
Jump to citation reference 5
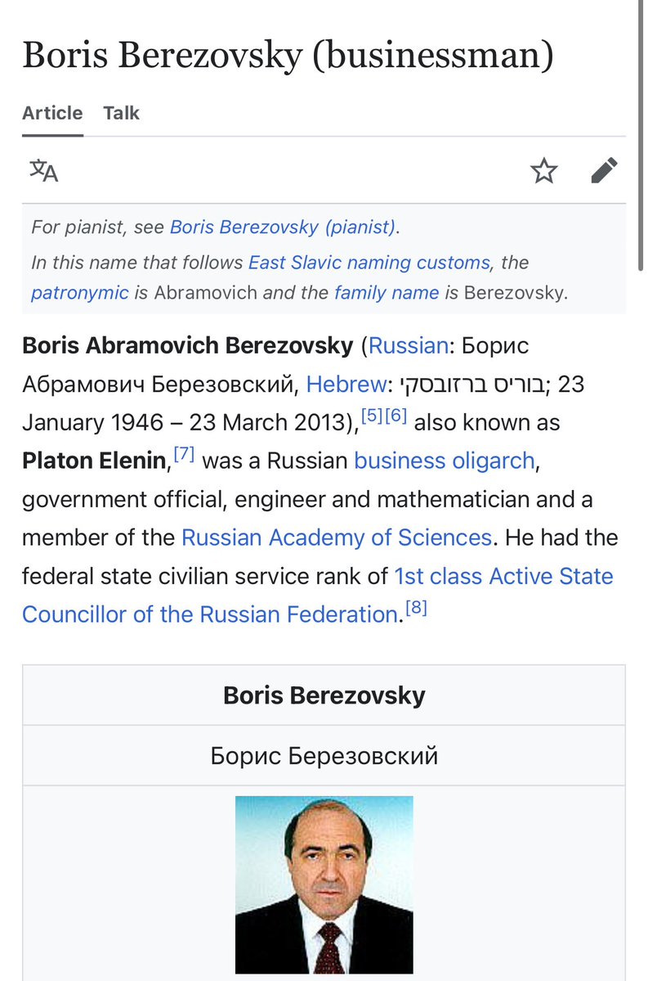coord(372,416)
